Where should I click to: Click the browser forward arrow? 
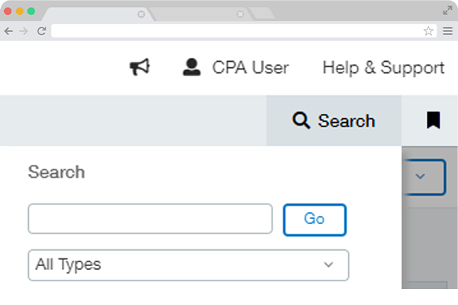click(24, 31)
